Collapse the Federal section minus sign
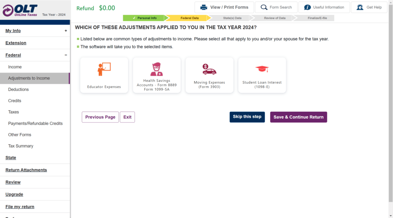Viewport: 393px width, 218px height. point(66,55)
